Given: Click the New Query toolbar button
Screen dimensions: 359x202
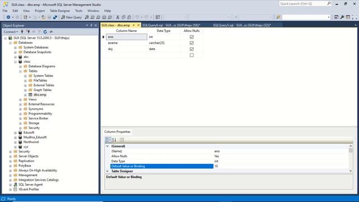Looking at the screenshot, I should pyautogui.click(x=71, y=17).
